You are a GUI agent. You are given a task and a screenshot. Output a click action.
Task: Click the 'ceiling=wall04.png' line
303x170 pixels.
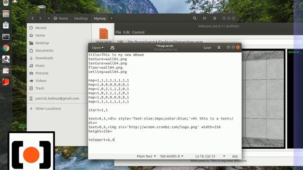click(x=107, y=72)
